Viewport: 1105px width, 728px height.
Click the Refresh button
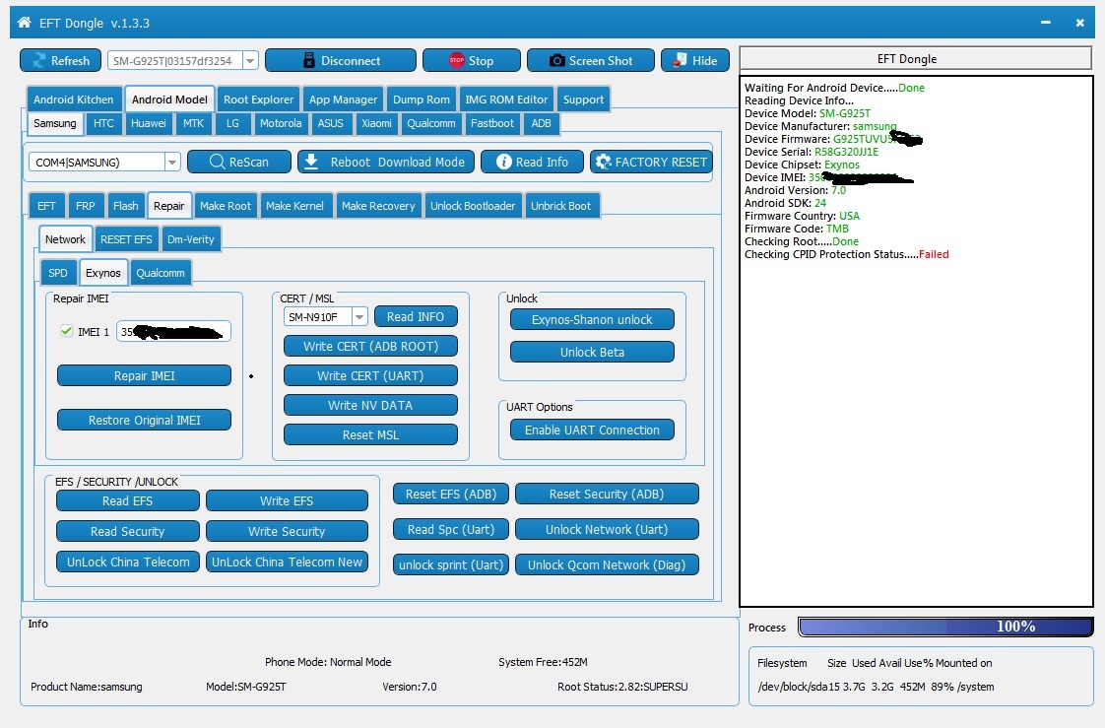pyautogui.click(x=61, y=61)
